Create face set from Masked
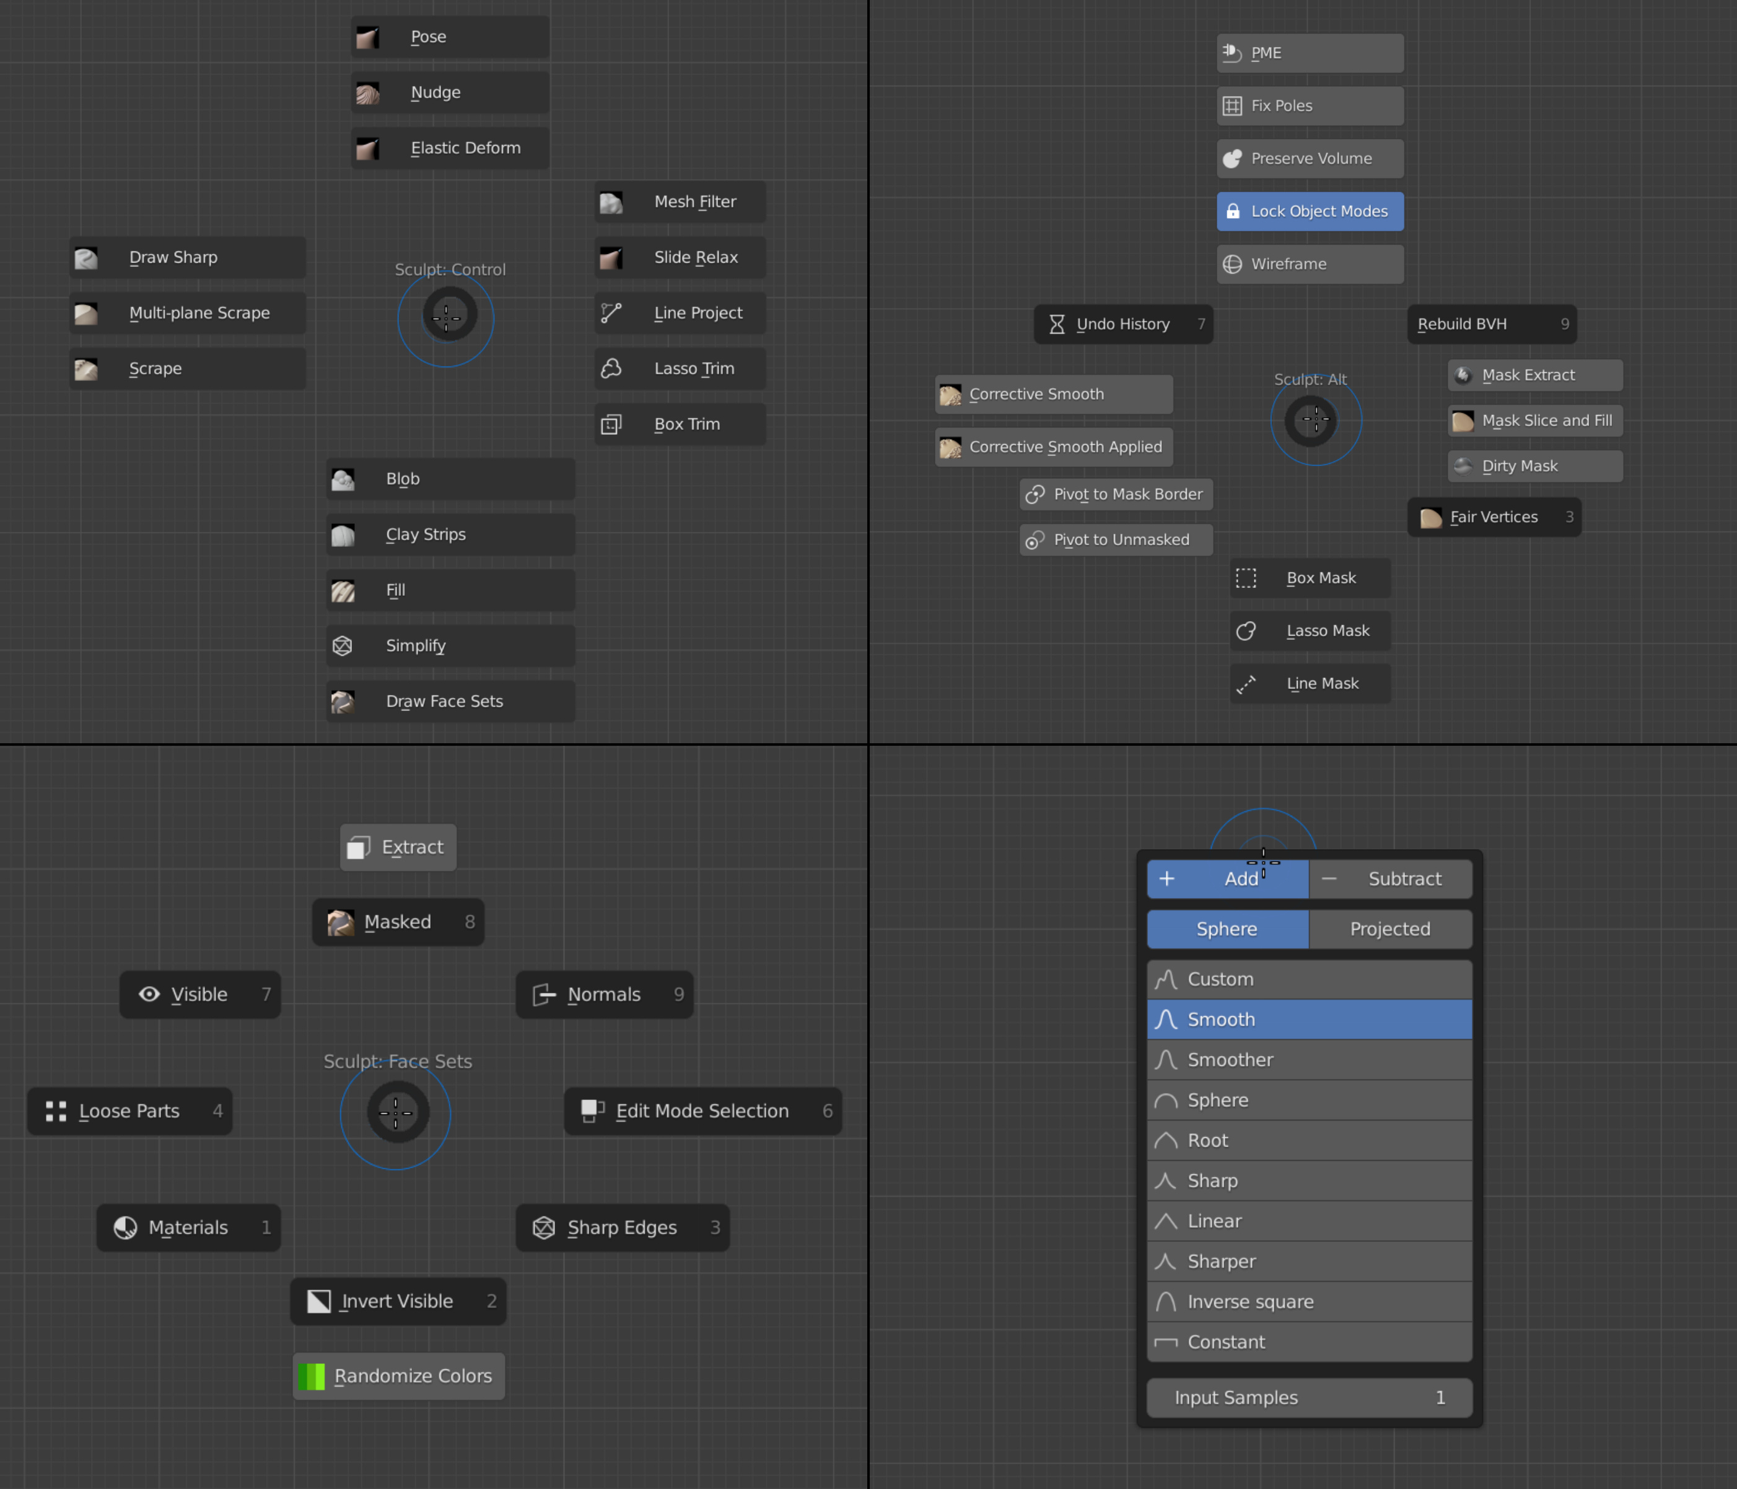Viewport: 1737px width, 1489px height. click(398, 922)
